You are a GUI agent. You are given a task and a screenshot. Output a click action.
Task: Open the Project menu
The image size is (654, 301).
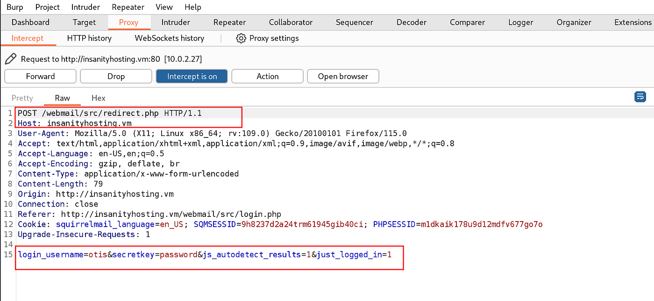(48, 7)
